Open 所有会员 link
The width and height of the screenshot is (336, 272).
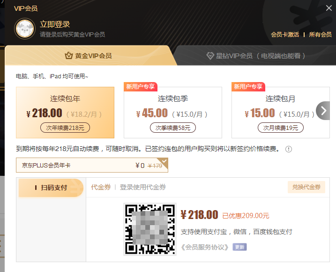click(x=320, y=35)
